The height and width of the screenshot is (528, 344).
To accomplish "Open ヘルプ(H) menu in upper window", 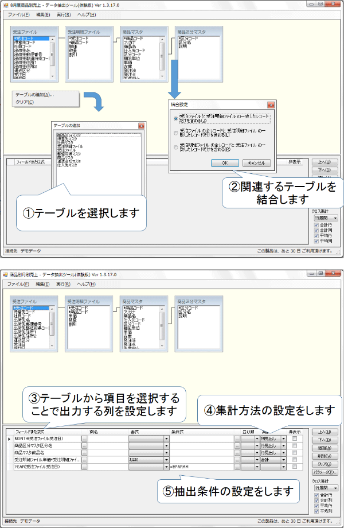I will [87, 14].
